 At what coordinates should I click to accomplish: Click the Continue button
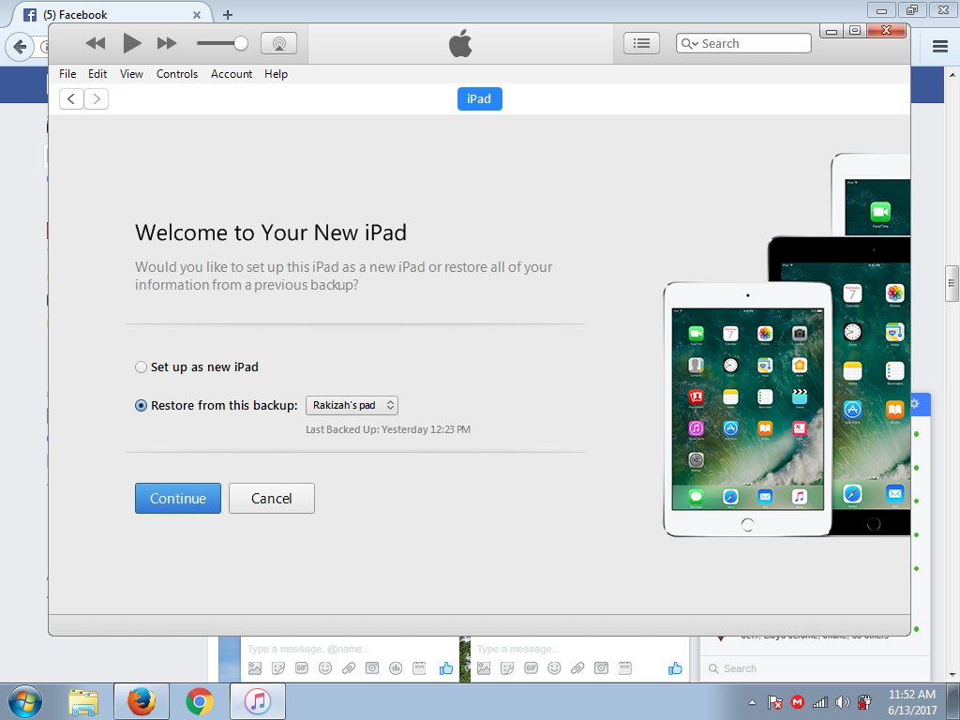(x=177, y=498)
